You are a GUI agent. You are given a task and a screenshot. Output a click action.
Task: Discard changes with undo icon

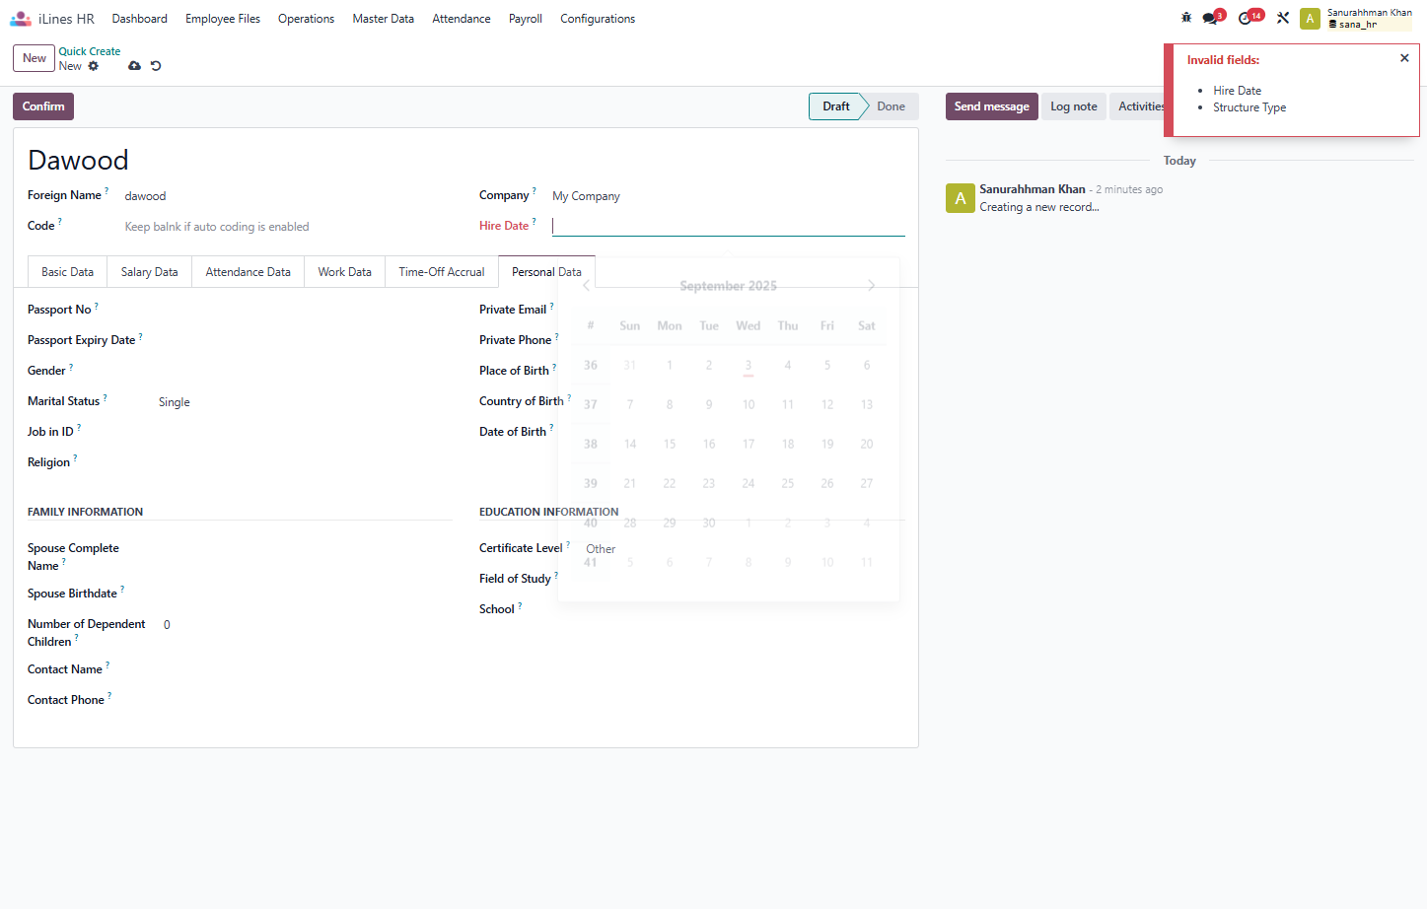(x=156, y=66)
